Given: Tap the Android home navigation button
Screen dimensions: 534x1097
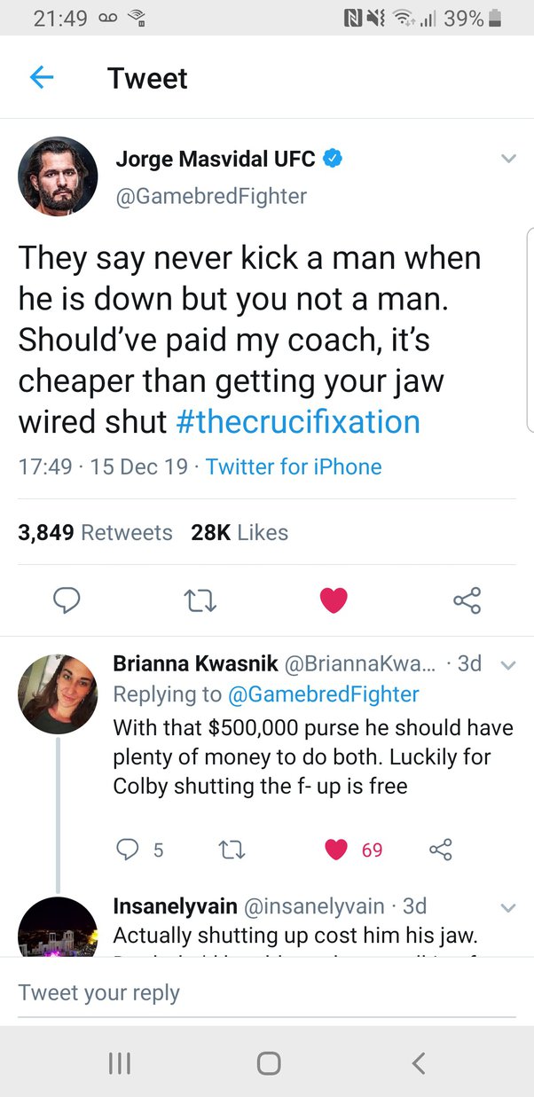Looking at the screenshot, I should (x=268, y=1062).
